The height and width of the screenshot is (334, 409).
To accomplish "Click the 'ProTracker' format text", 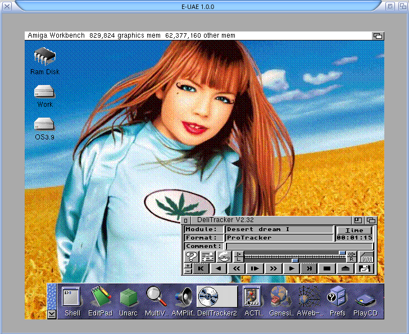I will pos(249,238).
